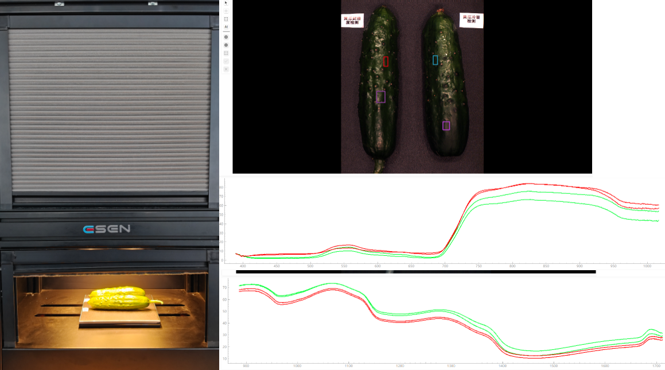Choose the rectangle selection tool above AI
This screenshot has height=370, width=665.
(x=226, y=19)
